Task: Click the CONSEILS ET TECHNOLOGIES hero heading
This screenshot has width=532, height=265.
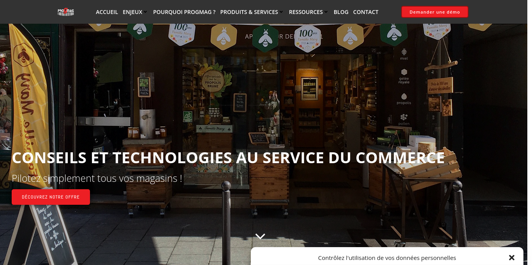Action: 228,157
